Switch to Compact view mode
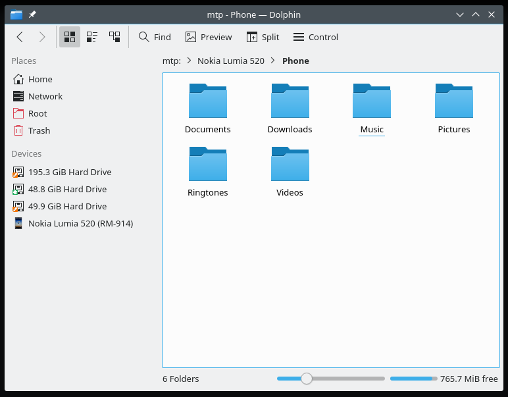 point(92,37)
